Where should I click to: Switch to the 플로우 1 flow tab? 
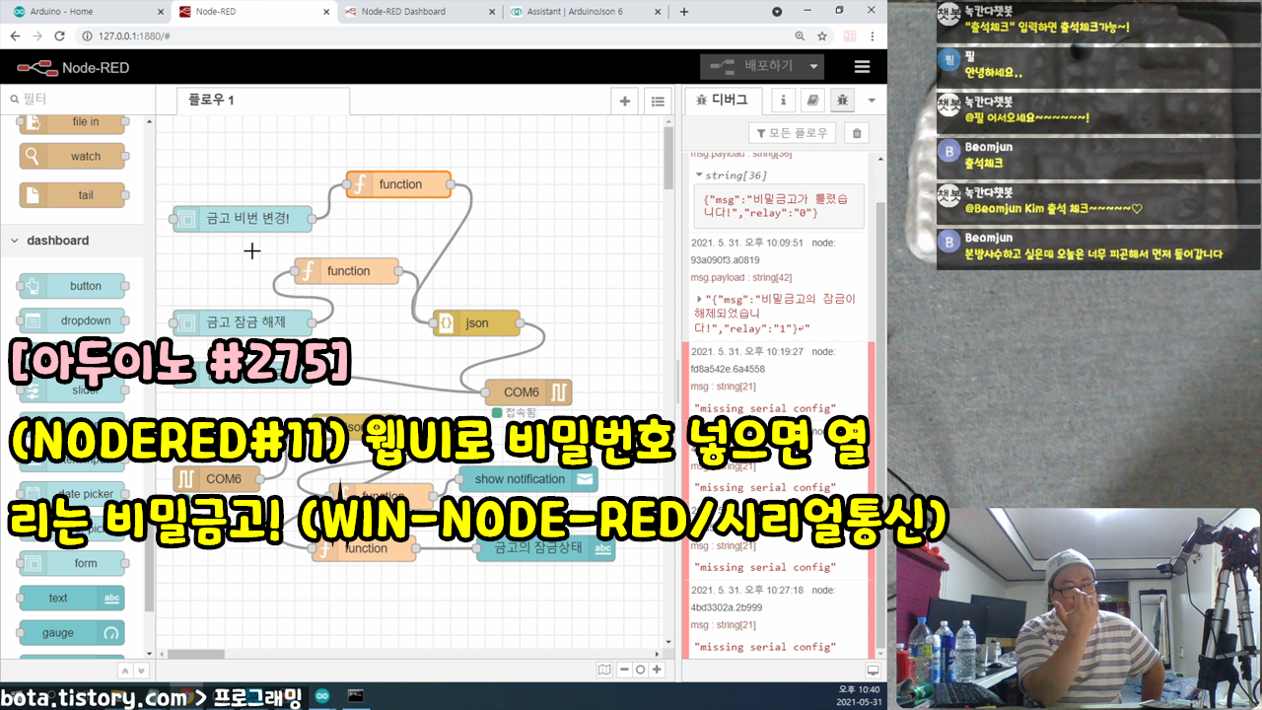(263, 101)
